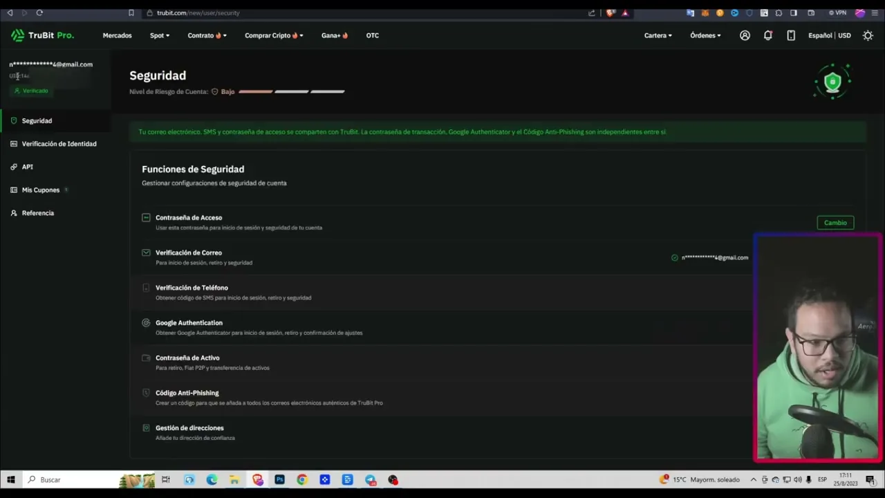Click the shield icon beside Seguridad in the sidebar
Image resolution: width=885 pixels, height=498 pixels.
[x=14, y=121]
